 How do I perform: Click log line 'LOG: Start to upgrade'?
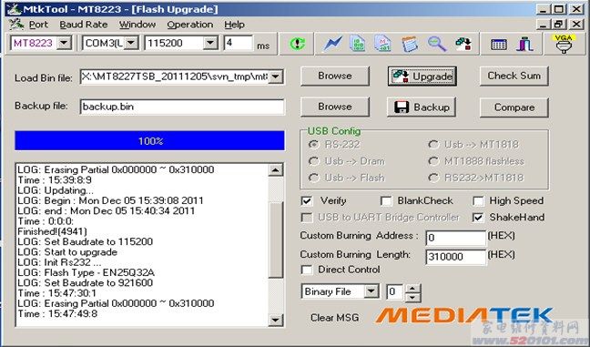(67, 252)
